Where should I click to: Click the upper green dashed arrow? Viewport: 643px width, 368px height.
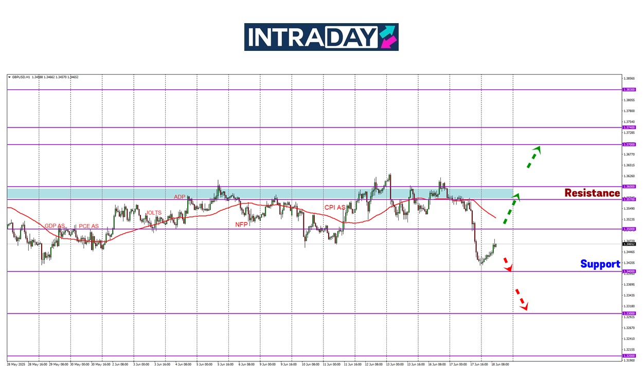[x=533, y=156]
